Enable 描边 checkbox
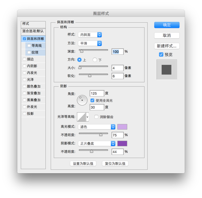The width and height of the screenshot is (202, 198). 24,59
